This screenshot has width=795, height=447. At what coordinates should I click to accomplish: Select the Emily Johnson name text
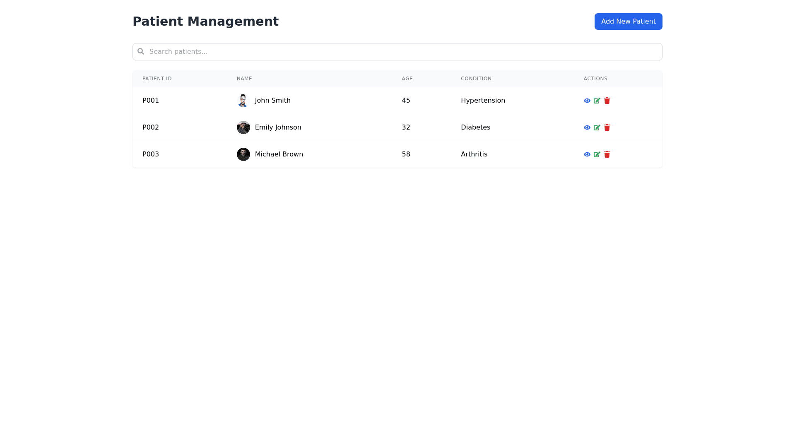[x=278, y=127]
